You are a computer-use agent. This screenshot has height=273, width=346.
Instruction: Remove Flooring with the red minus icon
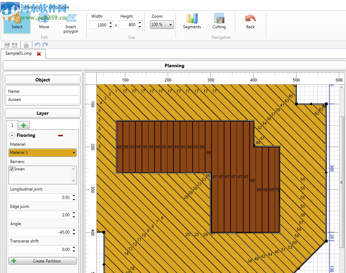60,135
